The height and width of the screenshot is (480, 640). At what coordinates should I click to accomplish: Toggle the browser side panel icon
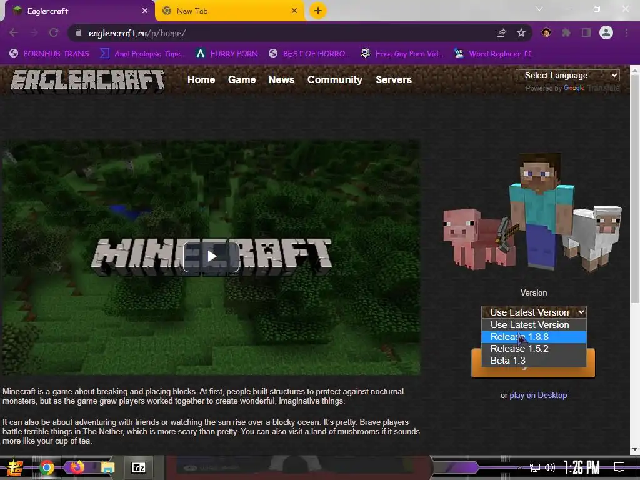point(586,32)
